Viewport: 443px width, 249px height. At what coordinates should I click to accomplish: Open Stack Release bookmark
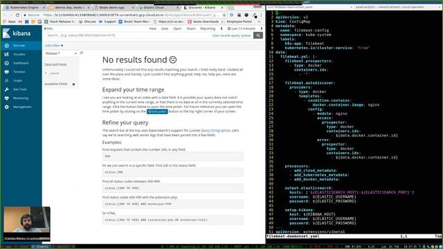pos(60,21)
